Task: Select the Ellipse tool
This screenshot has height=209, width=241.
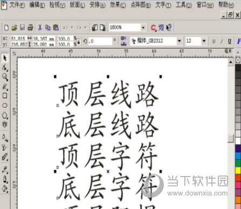Action: click(x=5, y=105)
